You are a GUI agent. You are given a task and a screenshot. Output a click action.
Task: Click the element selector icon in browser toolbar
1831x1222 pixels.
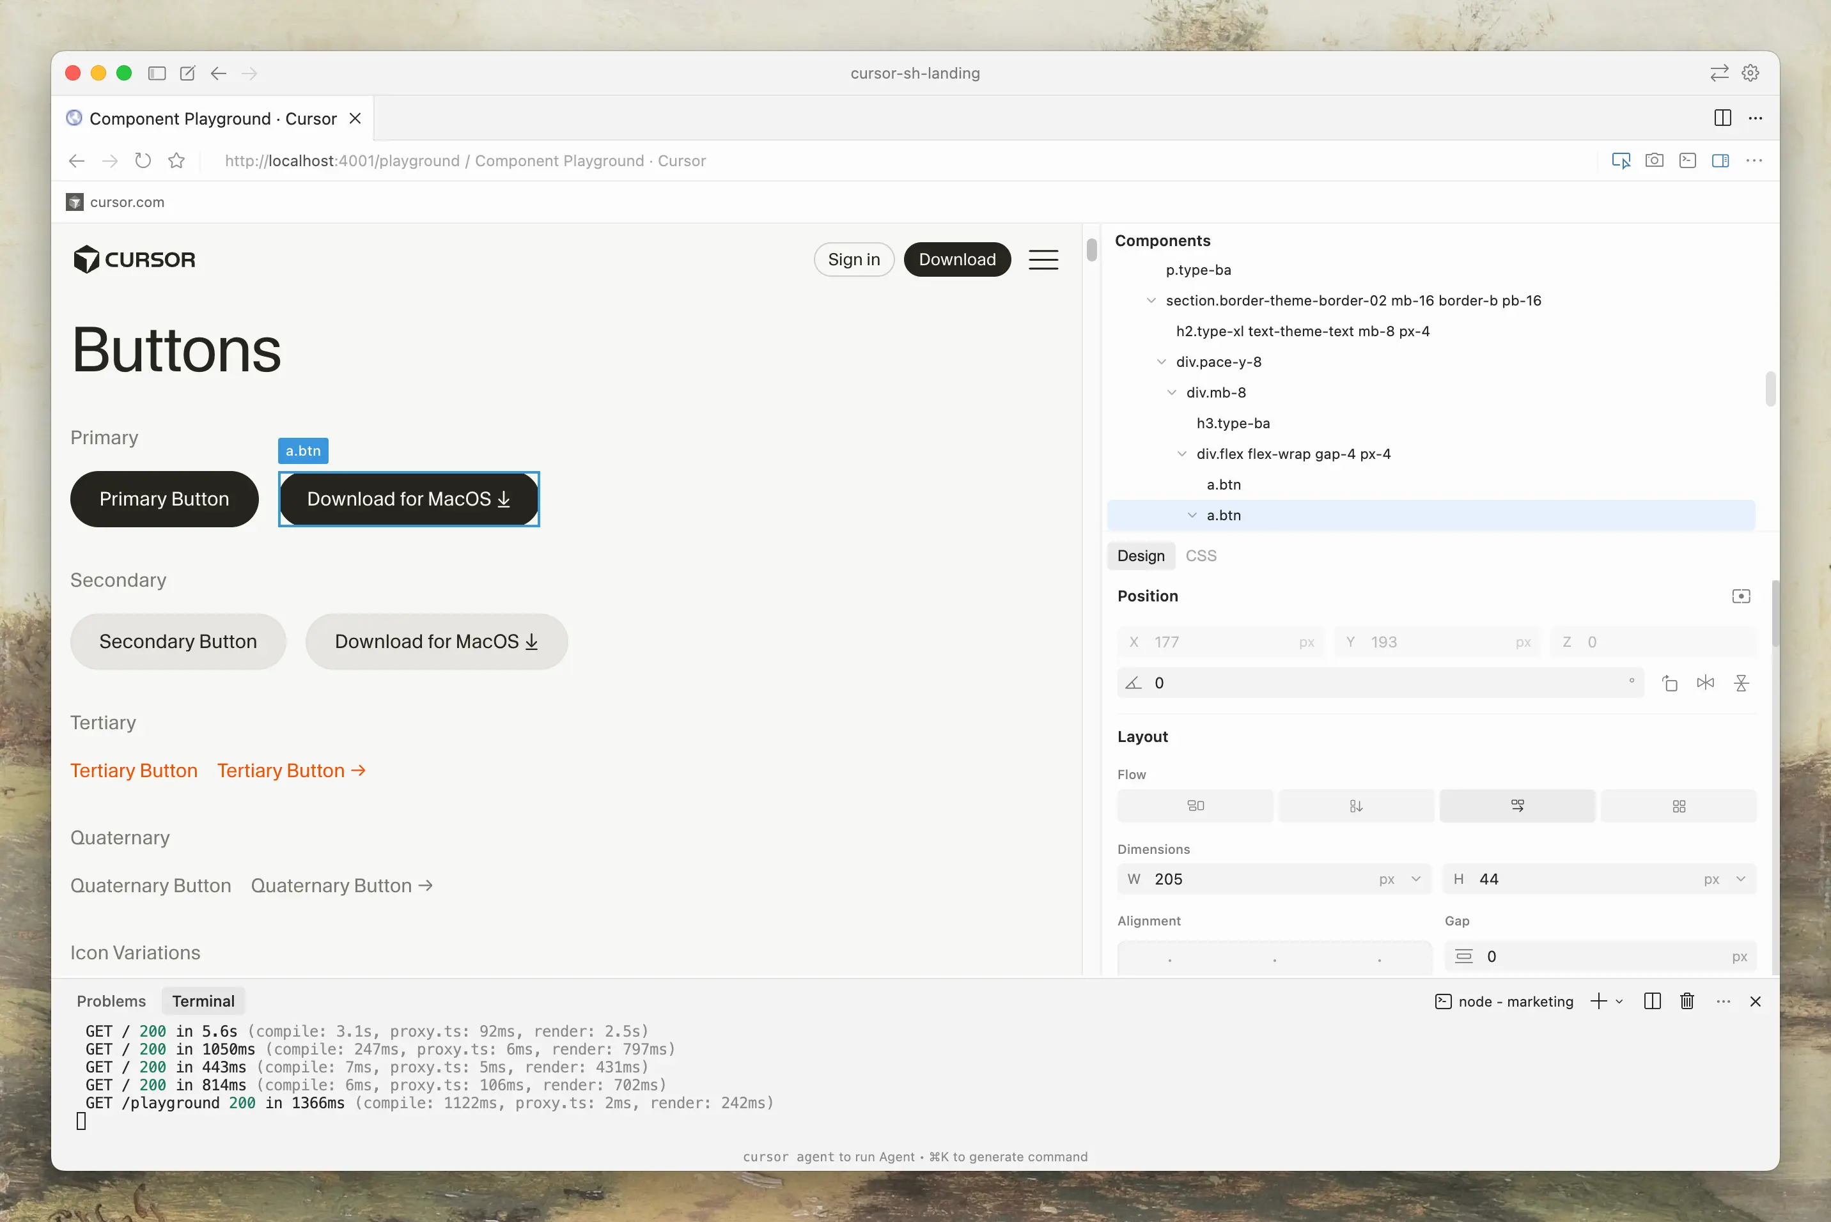(1621, 160)
